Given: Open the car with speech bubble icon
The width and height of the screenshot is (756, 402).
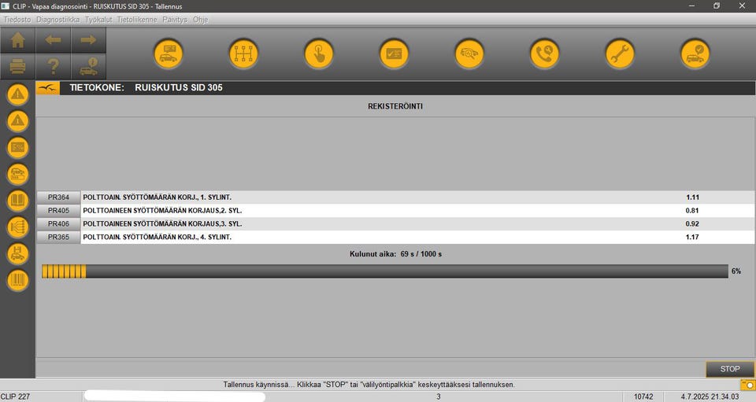Looking at the screenshot, I should (169, 53).
